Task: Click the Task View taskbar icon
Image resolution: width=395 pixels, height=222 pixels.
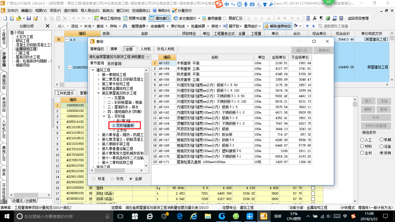Action: (120, 216)
